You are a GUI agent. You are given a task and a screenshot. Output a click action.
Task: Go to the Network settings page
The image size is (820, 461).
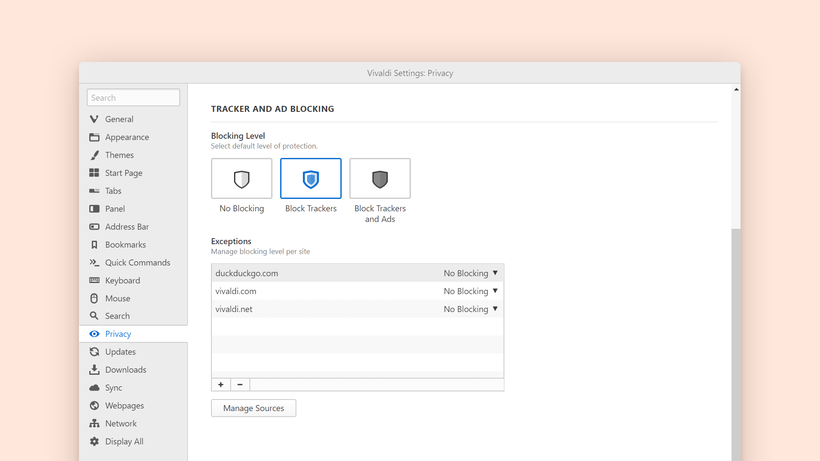[121, 423]
